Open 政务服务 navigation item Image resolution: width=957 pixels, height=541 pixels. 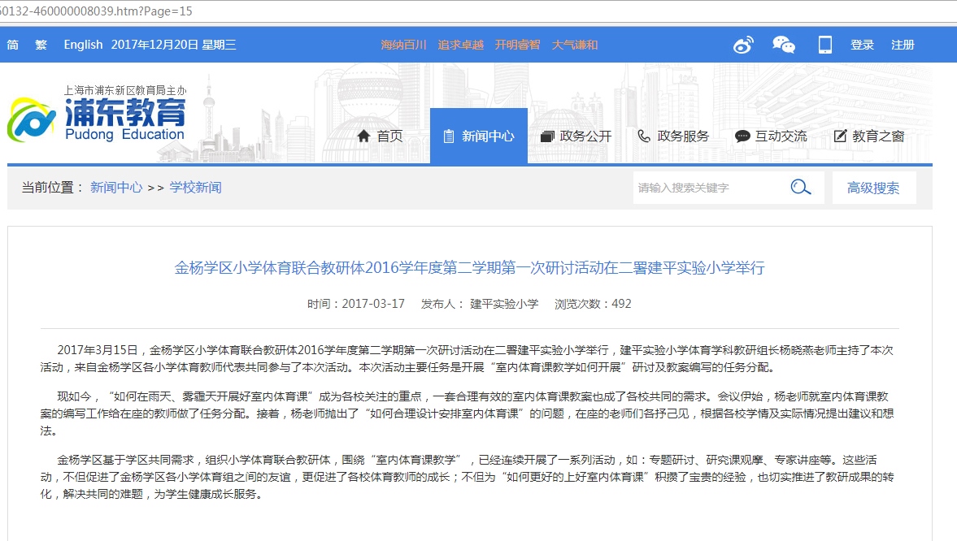click(673, 136)
